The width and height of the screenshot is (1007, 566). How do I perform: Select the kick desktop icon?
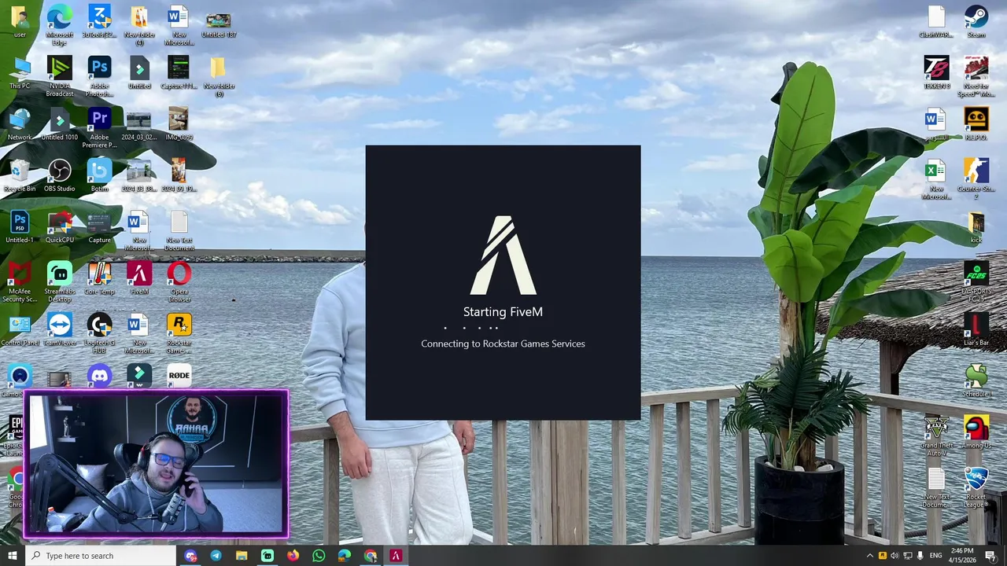pyautogui.click(x=976, y=227)
